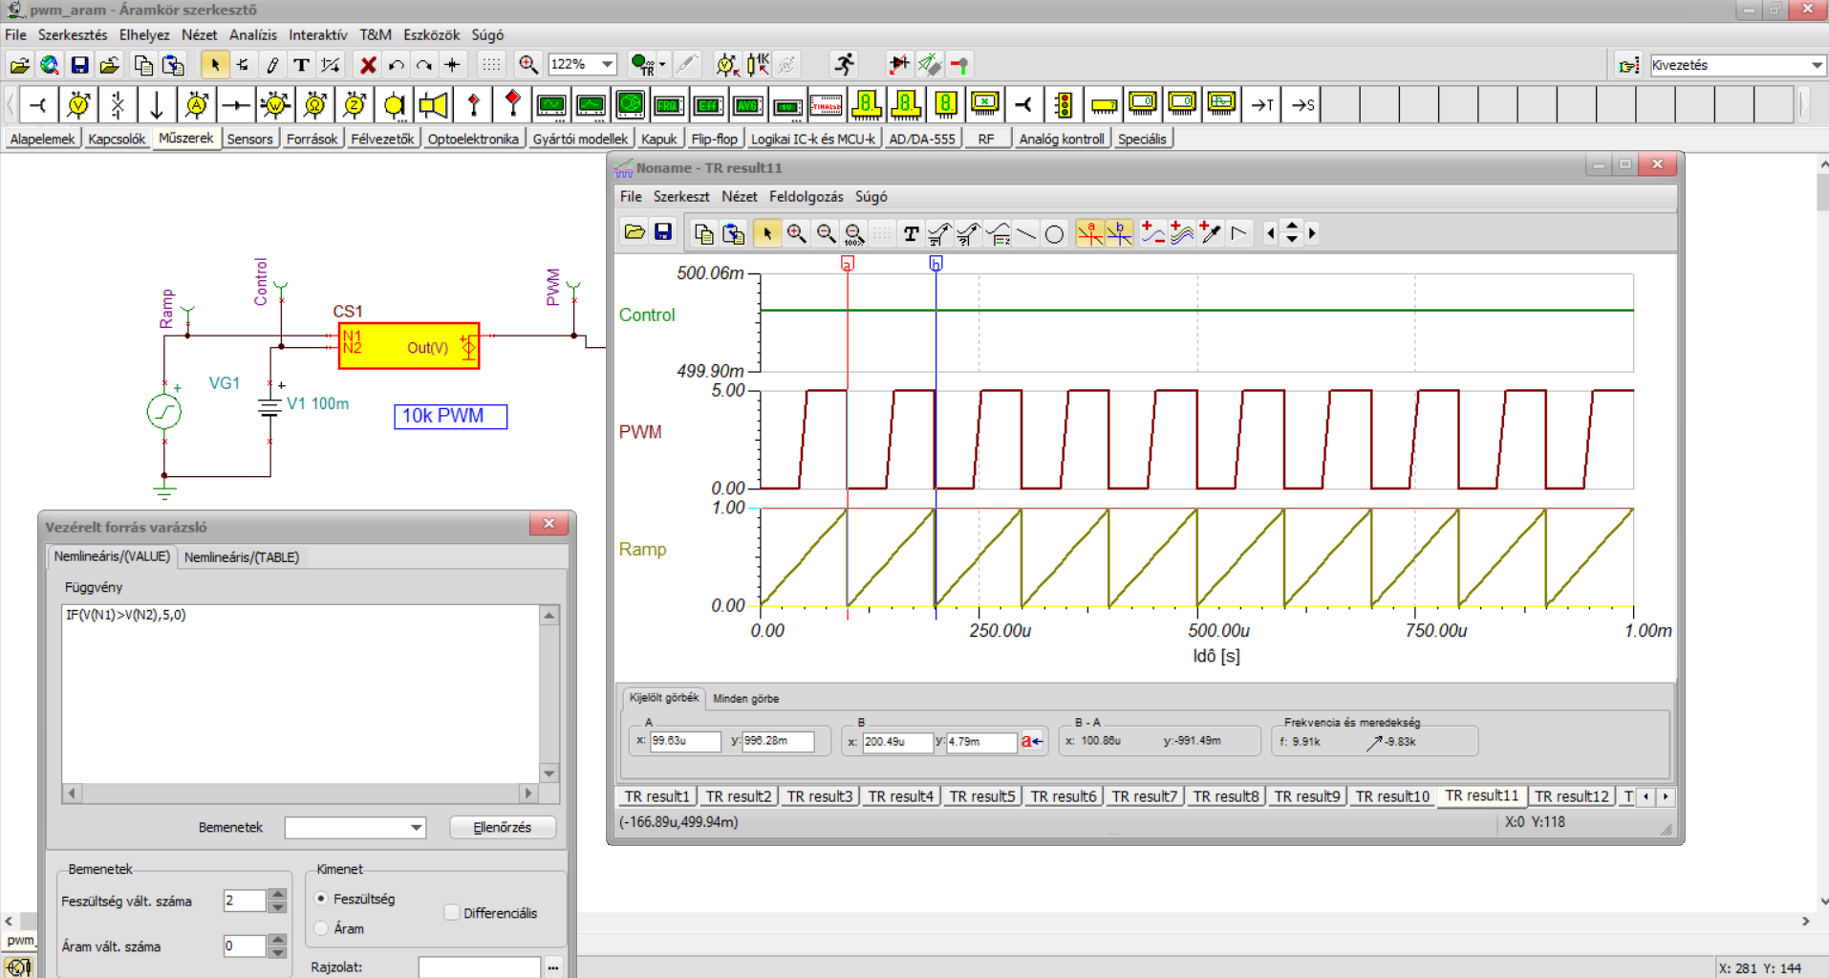
Task: Click the blue 'b' cursor marker on graph
Action: [936, 263]
